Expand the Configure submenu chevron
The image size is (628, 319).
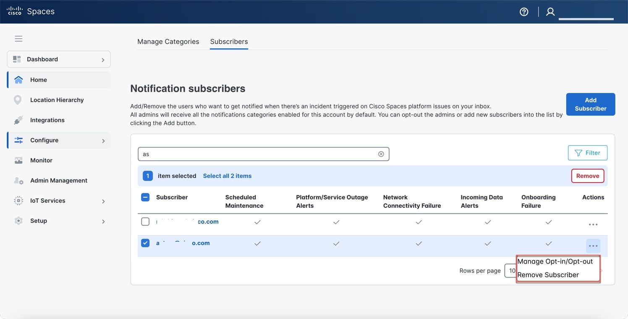(103, 141)
